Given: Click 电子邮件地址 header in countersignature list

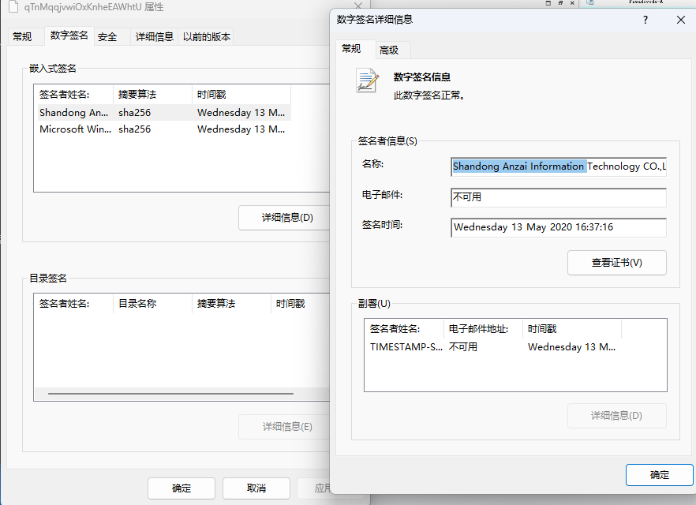Looking at the screenshot, I should (x=483, y=329).
